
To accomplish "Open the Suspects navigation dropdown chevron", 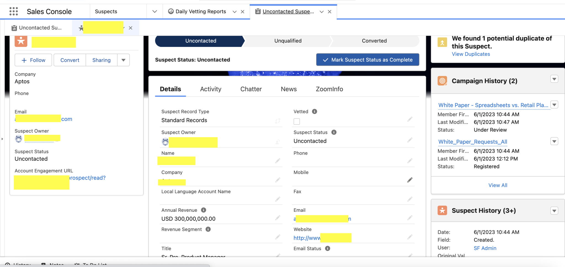I will [x=154, y=12].
